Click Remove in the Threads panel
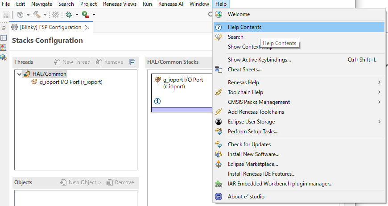 click(x=110, y=62)
